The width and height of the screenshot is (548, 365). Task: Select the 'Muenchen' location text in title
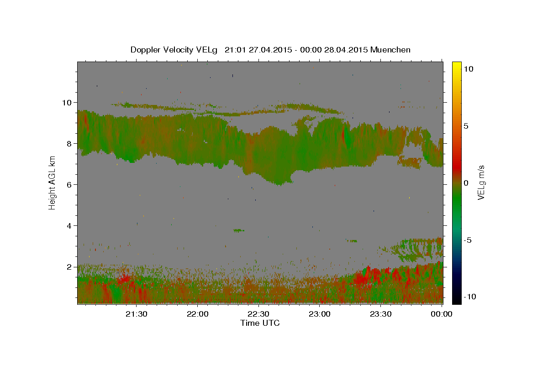[x=390, y=50]
